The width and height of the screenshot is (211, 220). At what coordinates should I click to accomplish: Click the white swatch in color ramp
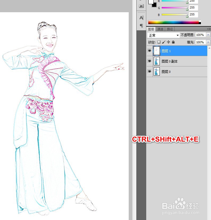200,21
